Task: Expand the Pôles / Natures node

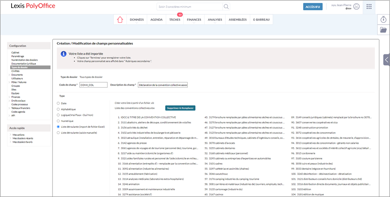Action: tap(9, 82)
